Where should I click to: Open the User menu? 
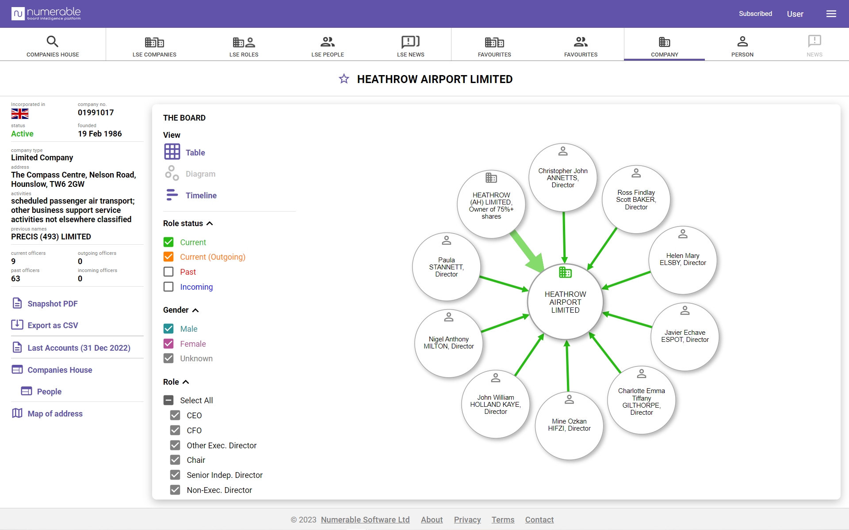(795, 14)
